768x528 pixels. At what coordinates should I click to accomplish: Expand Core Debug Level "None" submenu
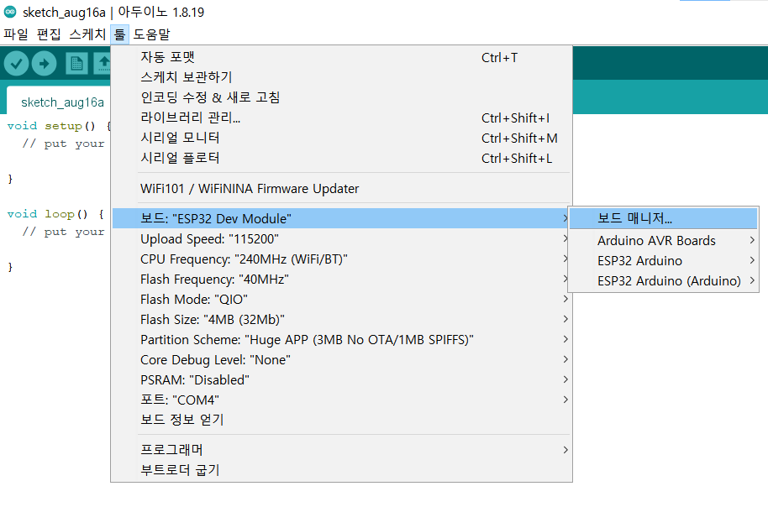click(x=342, y=359)
